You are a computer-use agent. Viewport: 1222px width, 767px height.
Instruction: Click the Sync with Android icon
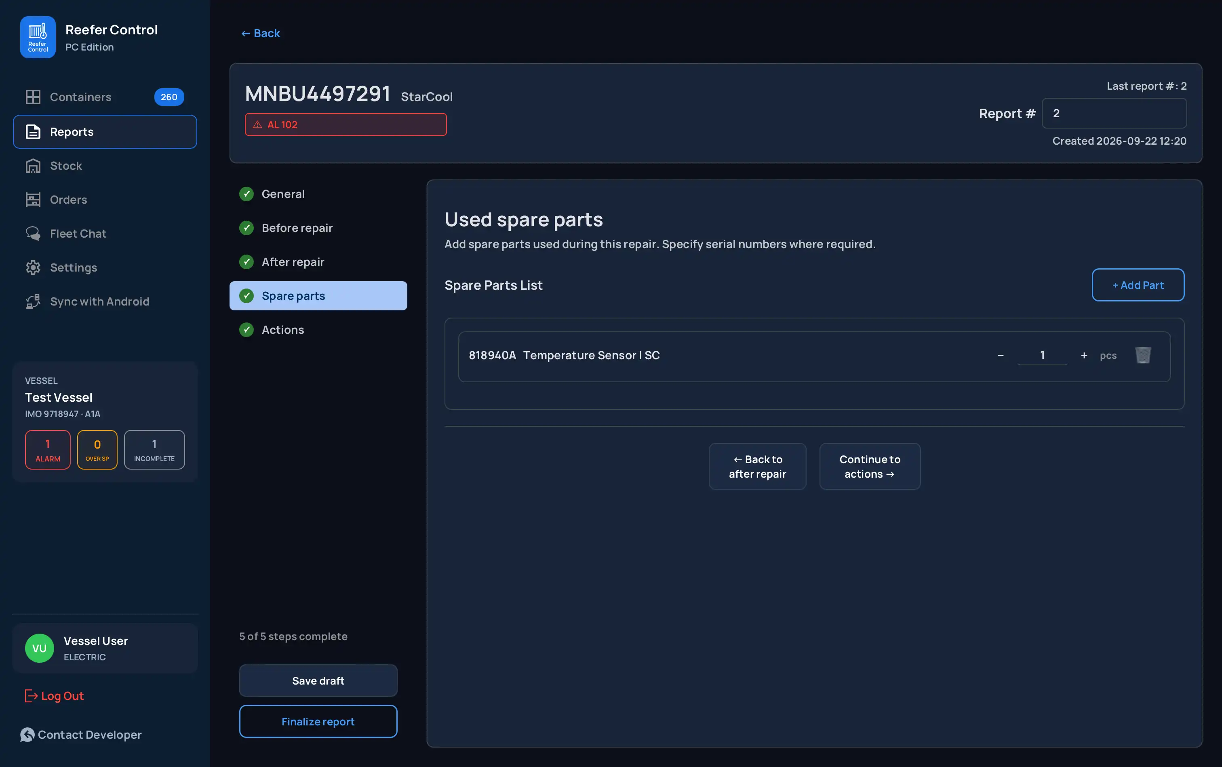click(33, 302)
